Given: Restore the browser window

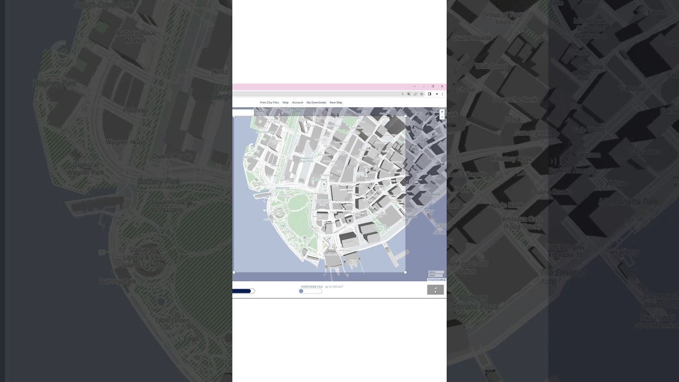Looking at the screenshot, I should point(433,86).
